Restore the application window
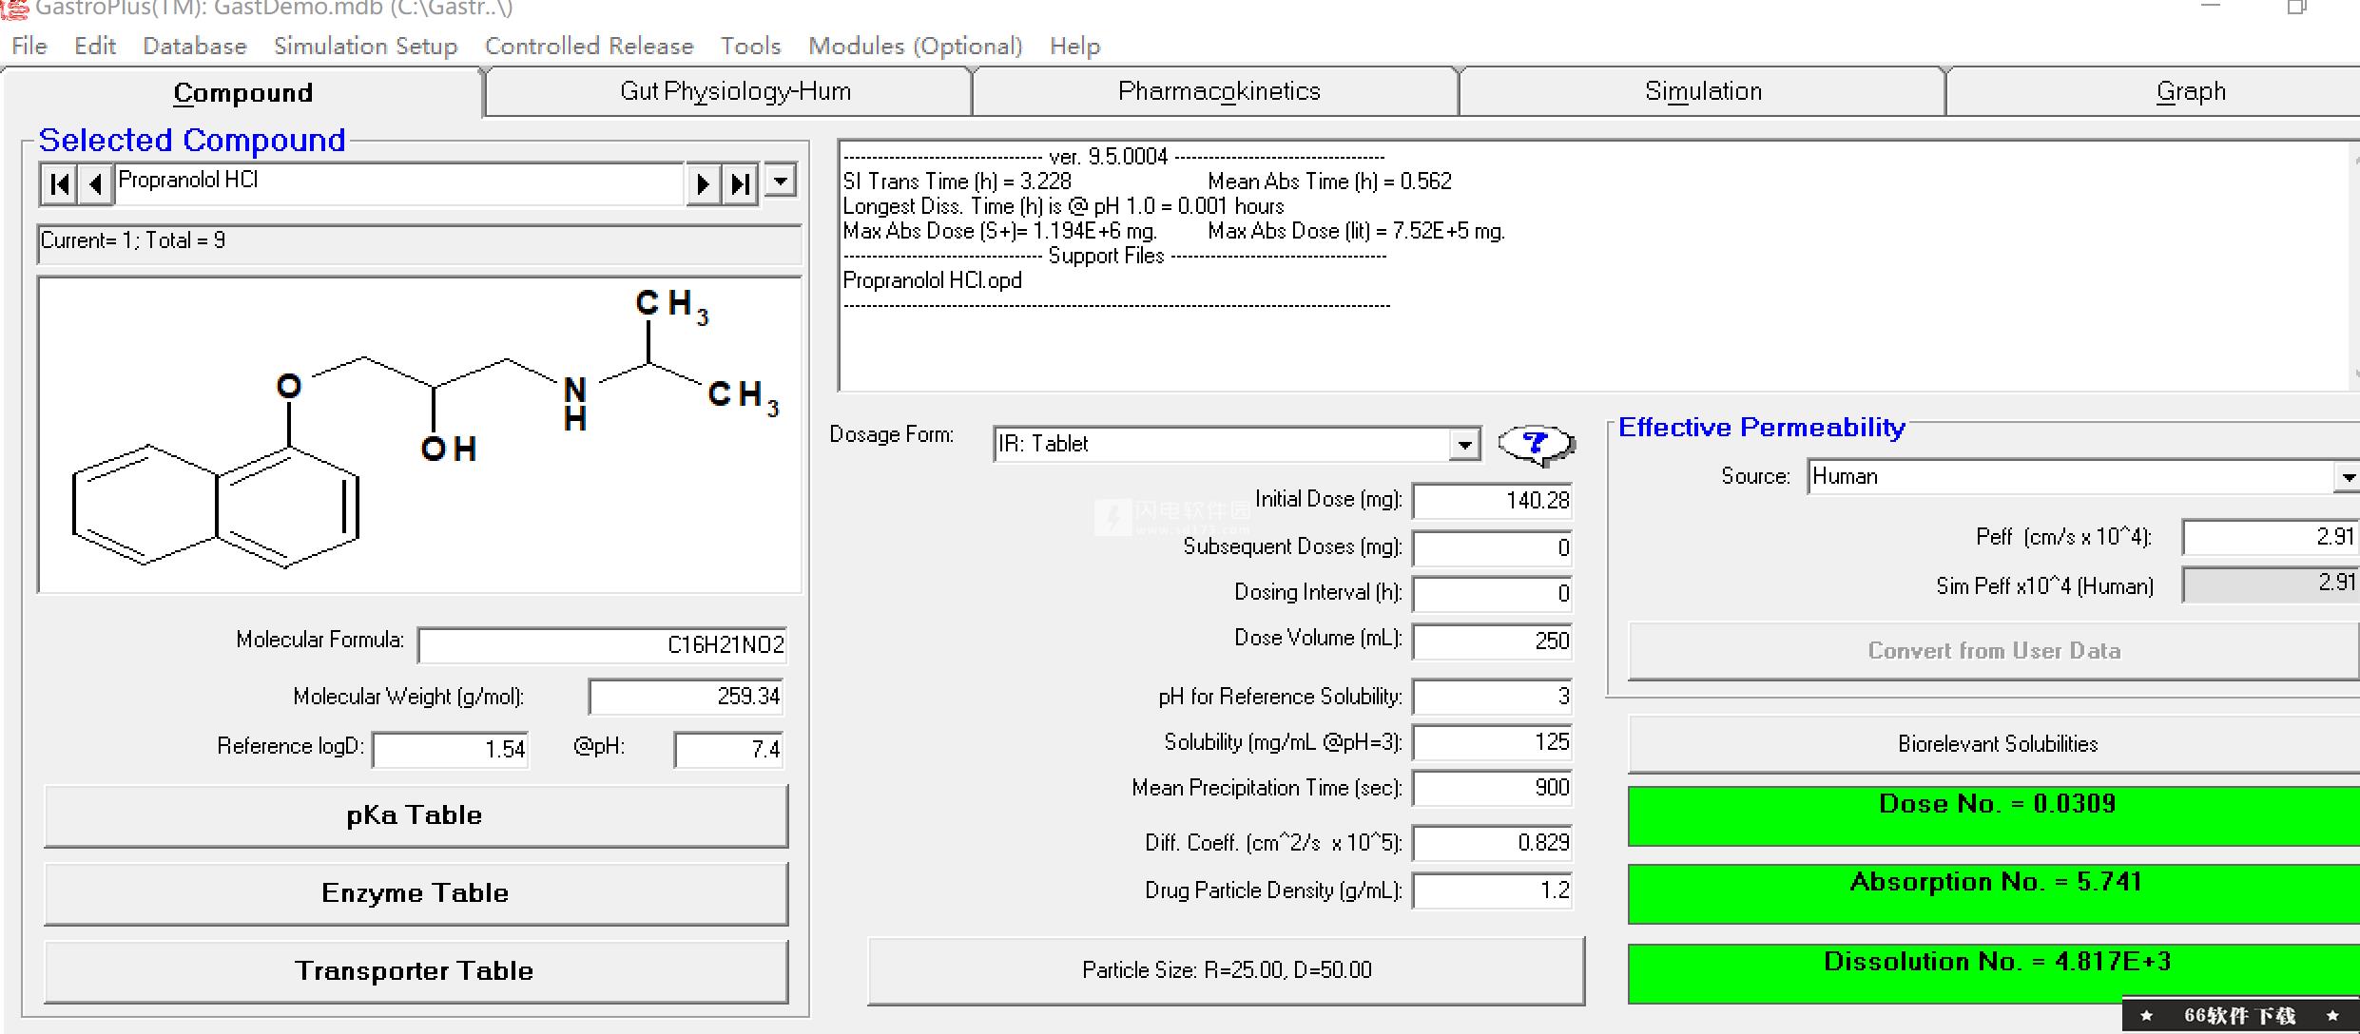The image size is (2360, 1034). point(2297,8)
